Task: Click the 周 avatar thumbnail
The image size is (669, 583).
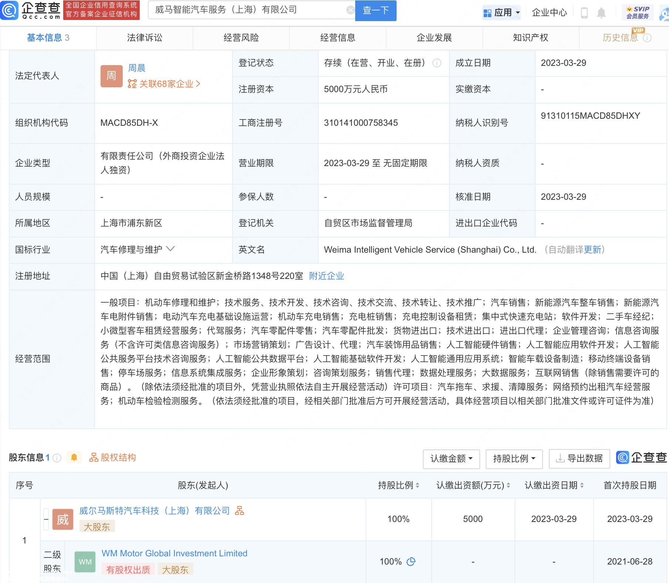Action: (111, 76)
